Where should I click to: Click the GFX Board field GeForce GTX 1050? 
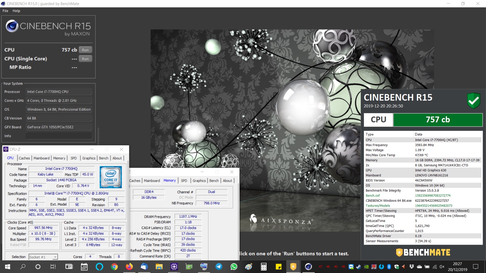coord(59,127)
